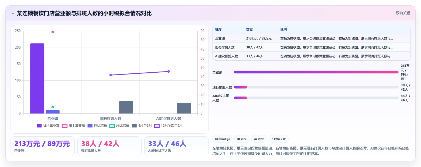
Task: Click the 双轴关联 label in the header
Action: 403,13
